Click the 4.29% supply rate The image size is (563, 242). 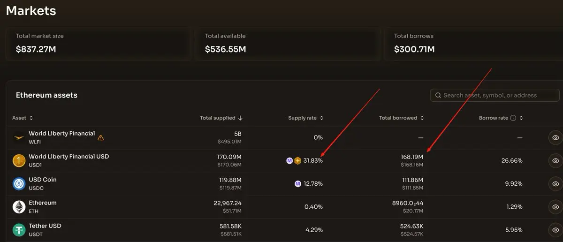coord(313,230)
